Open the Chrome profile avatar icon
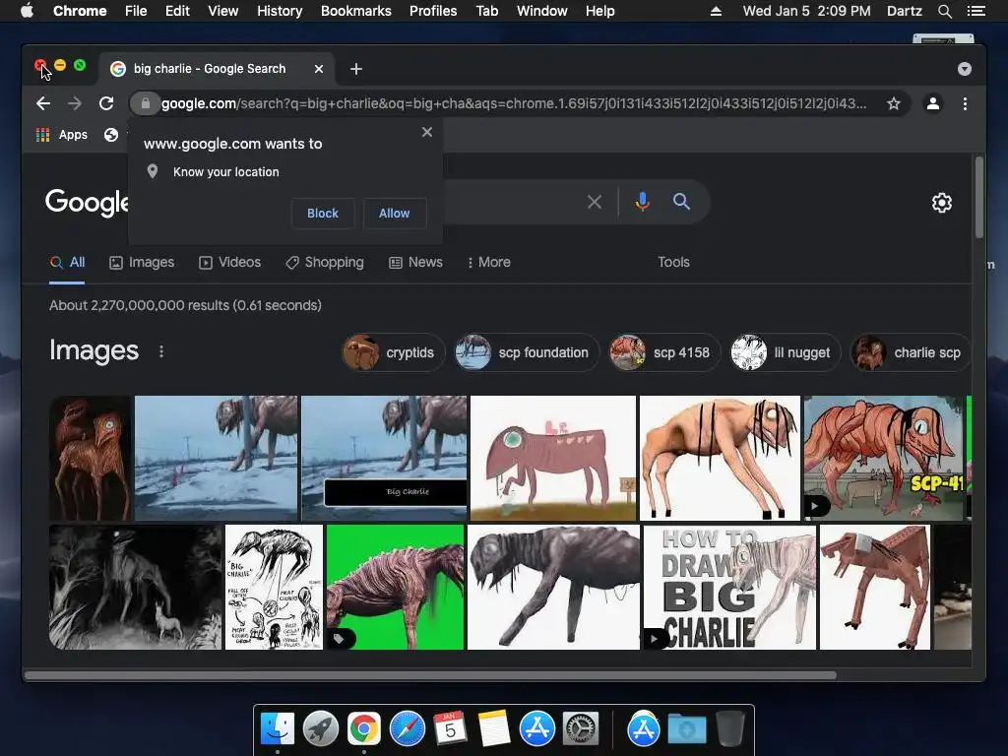Screen dimensions: 1008x756 pyautogui.click(x=933, y=103)
